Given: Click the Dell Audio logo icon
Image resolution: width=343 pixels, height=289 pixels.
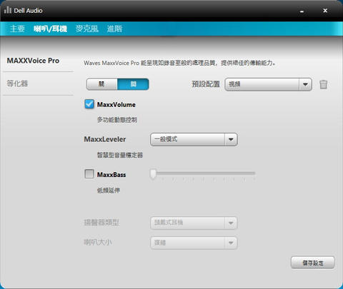Looking at the screenshot, I should pos(8,10).
